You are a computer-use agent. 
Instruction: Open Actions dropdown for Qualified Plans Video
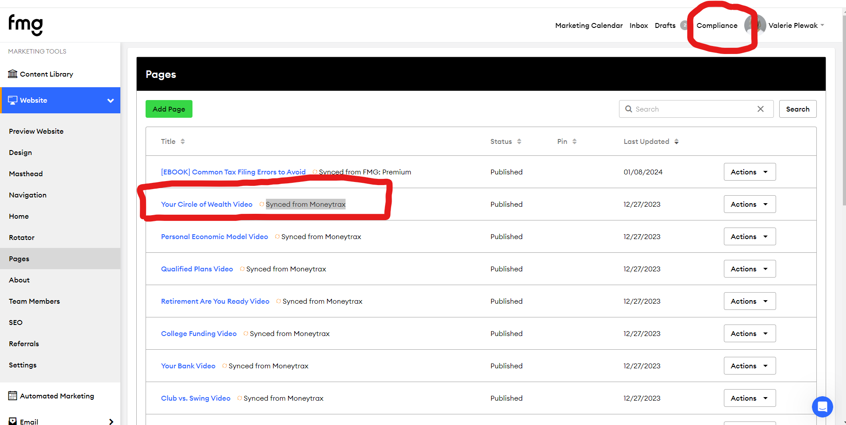[x=750, y=269]
